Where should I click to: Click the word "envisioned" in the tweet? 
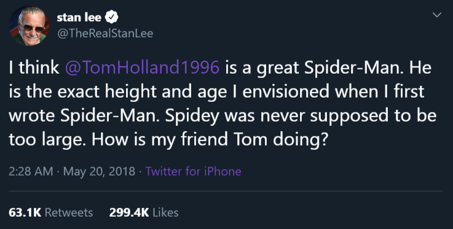point(286,91)
